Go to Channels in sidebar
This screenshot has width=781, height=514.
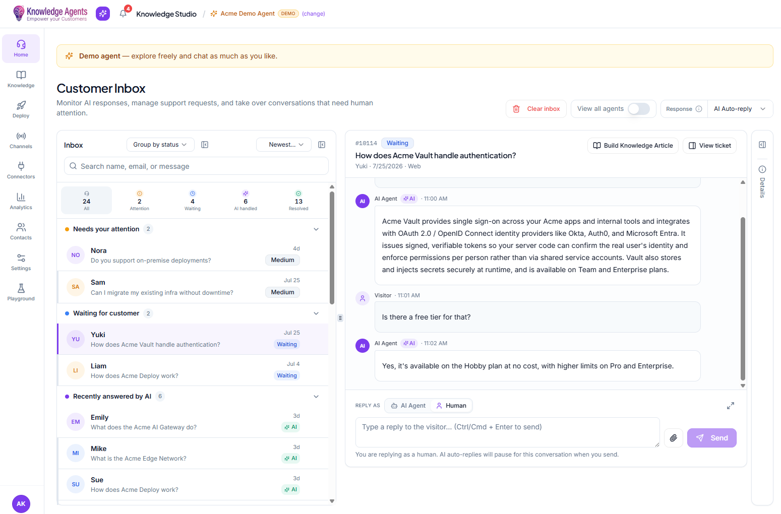[x=21, y=140]
